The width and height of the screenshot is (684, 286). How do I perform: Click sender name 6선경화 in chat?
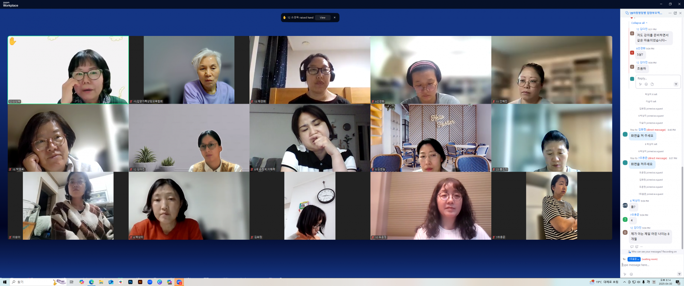641,48
